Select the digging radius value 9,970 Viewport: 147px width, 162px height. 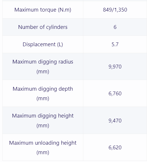coord(115,66)
